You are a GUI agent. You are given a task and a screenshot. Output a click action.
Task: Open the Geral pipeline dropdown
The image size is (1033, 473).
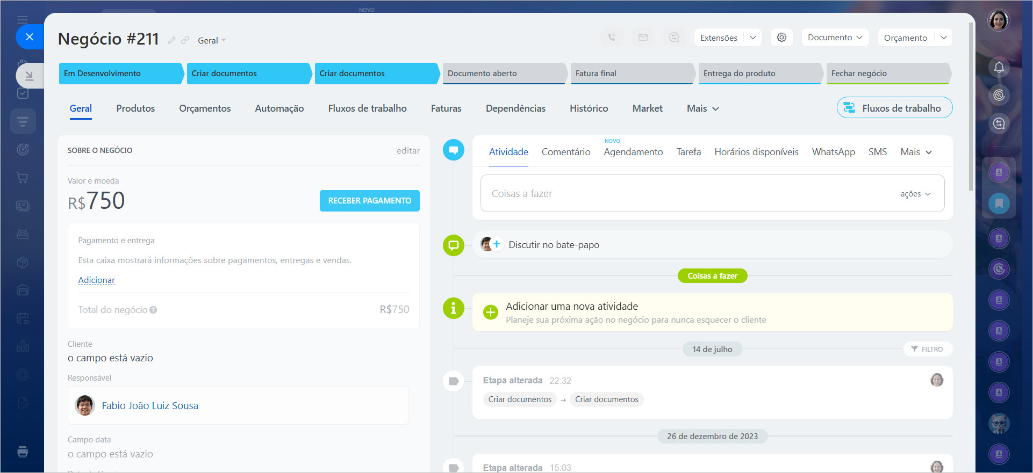click(212, 41)
